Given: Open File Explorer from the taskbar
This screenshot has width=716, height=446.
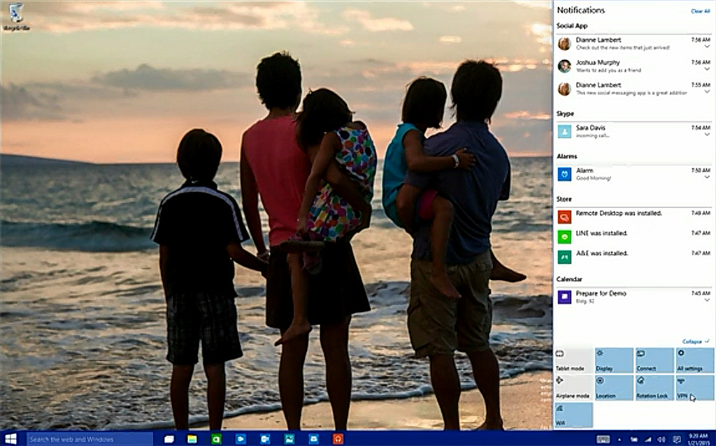Looking at the screenshot, I should click(192, 439).
